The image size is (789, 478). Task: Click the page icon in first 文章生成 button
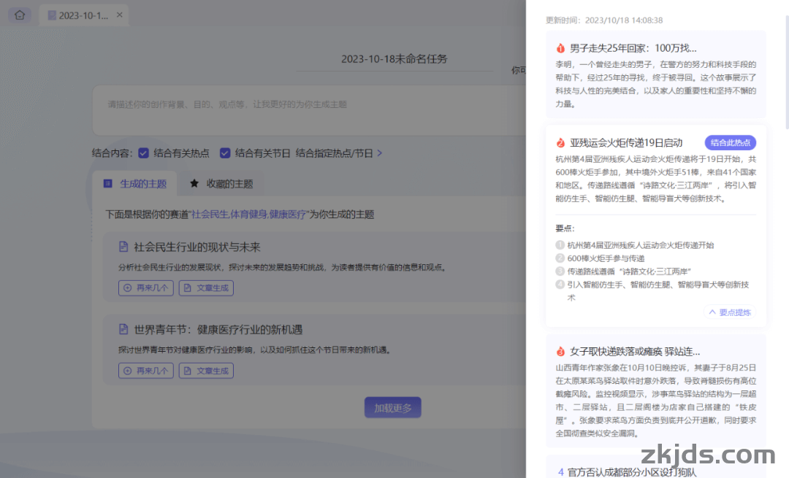[187, 288]
